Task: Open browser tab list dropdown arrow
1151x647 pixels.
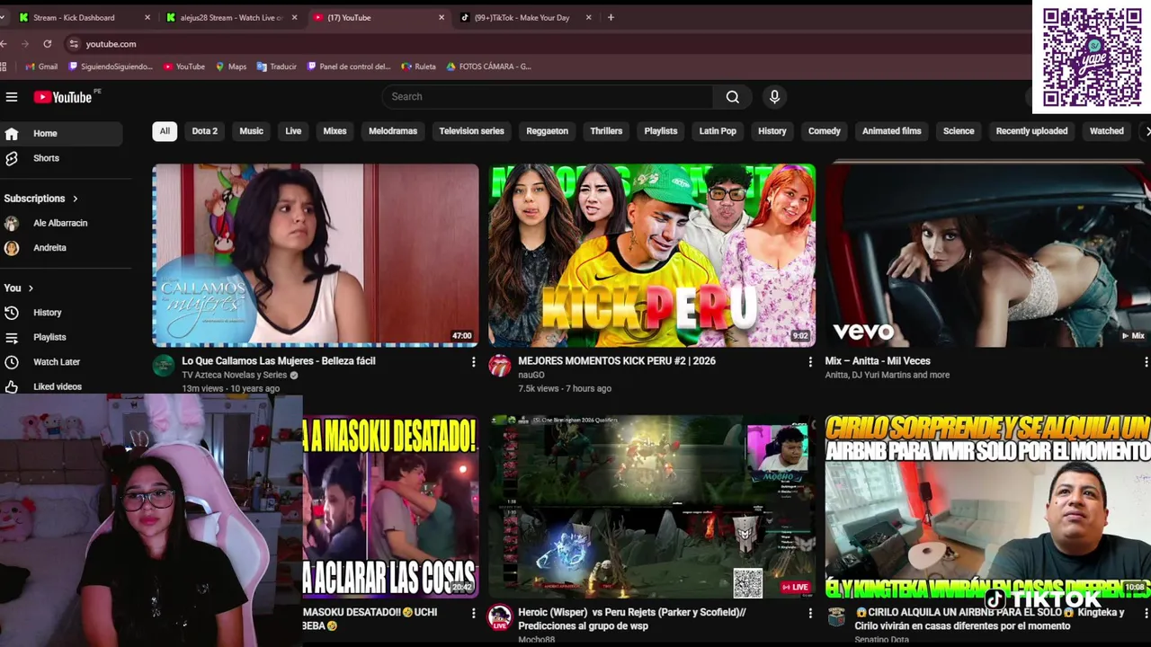Action: 3,17
